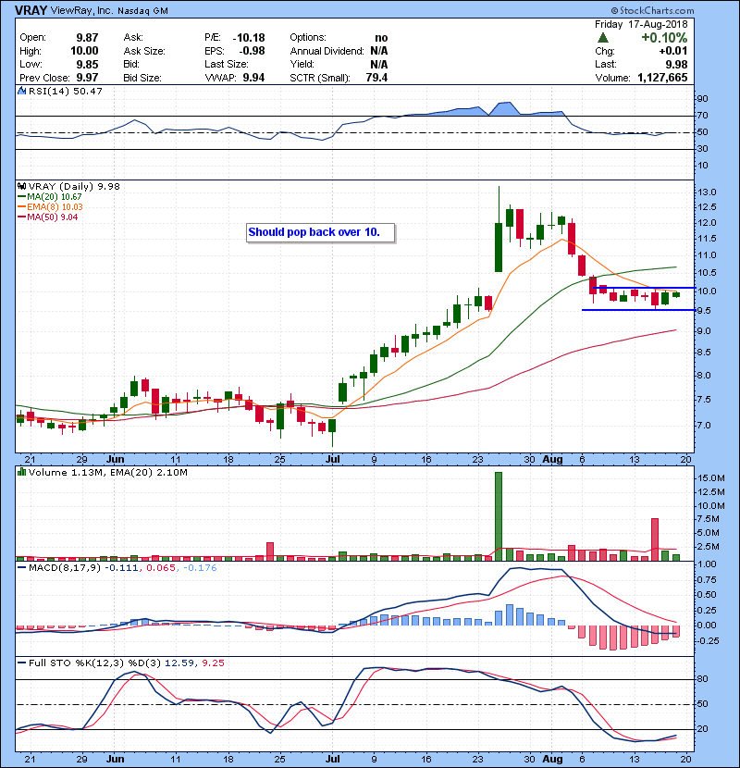Click the Options value no
Screen dimensions: 740x768
click(x=381, y=38)
